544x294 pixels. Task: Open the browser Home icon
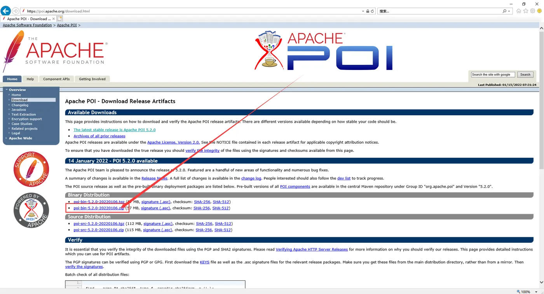tap(519, 11)
